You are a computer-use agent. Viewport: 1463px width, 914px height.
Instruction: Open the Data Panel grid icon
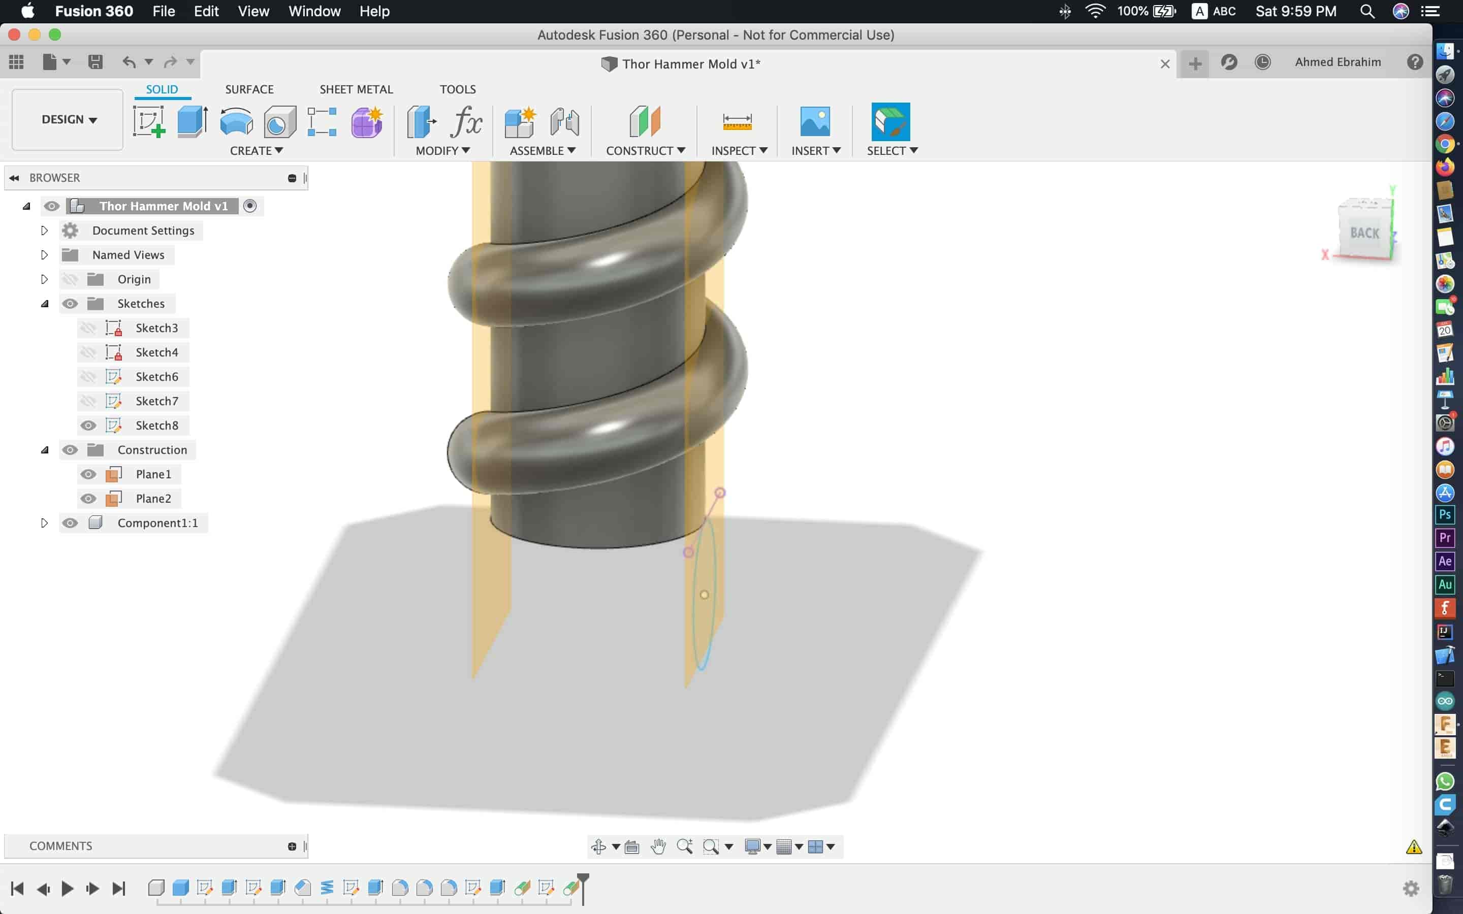coord(16,61)
